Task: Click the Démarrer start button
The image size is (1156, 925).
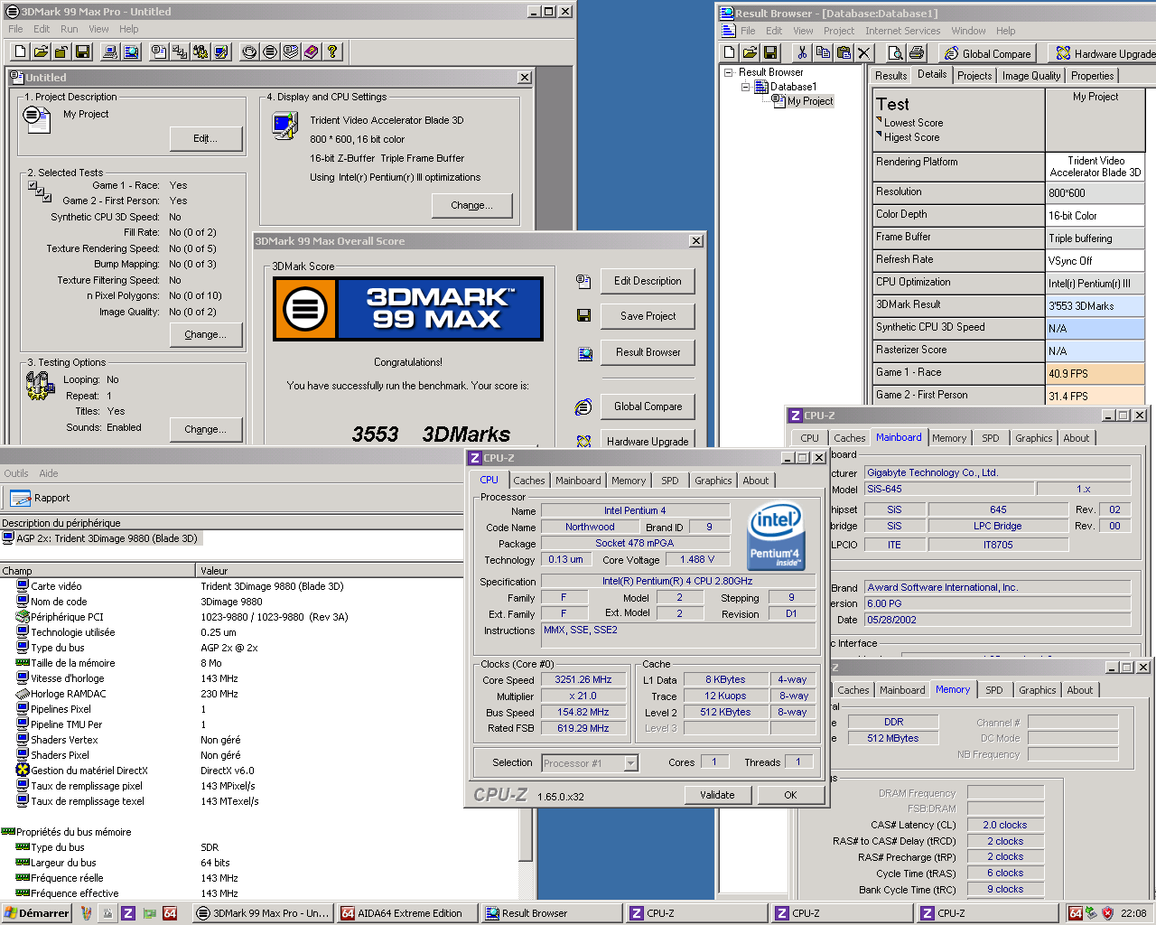Action: click(x=37, y=913)
